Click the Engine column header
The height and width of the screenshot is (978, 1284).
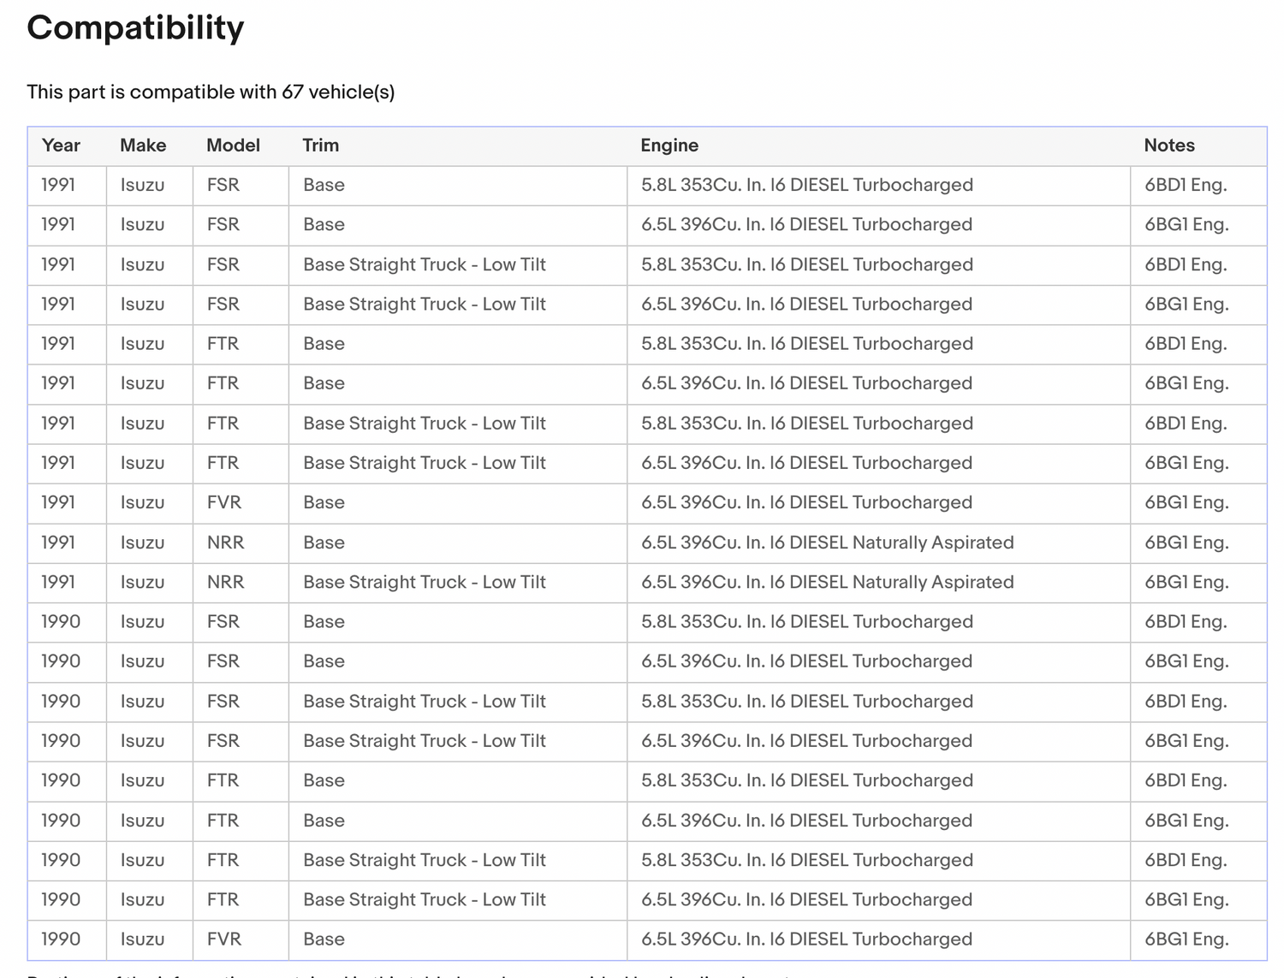click(x=669, y=145)
